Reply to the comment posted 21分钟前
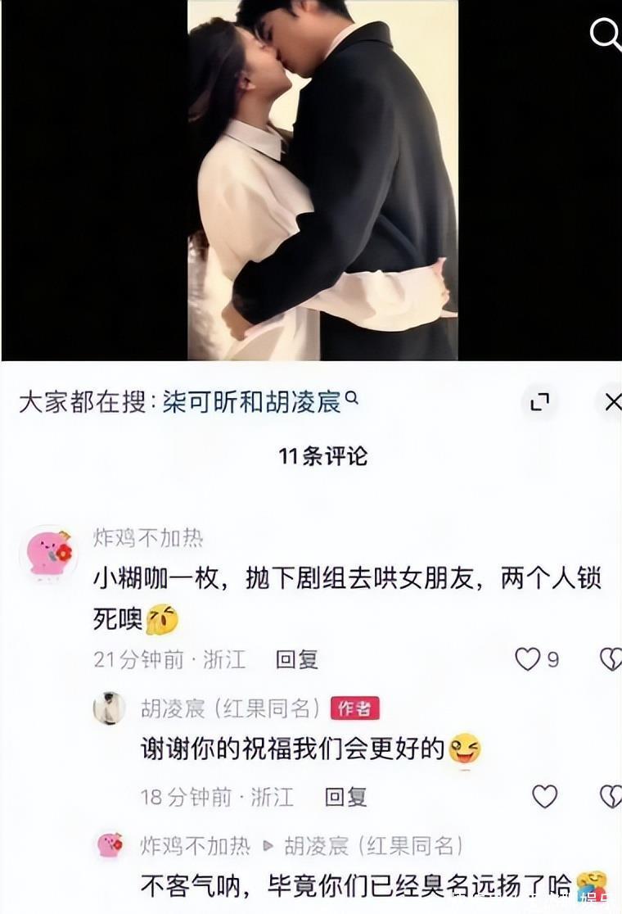Image resolution: width=622 pixels, height=914 pixels. 297,660
